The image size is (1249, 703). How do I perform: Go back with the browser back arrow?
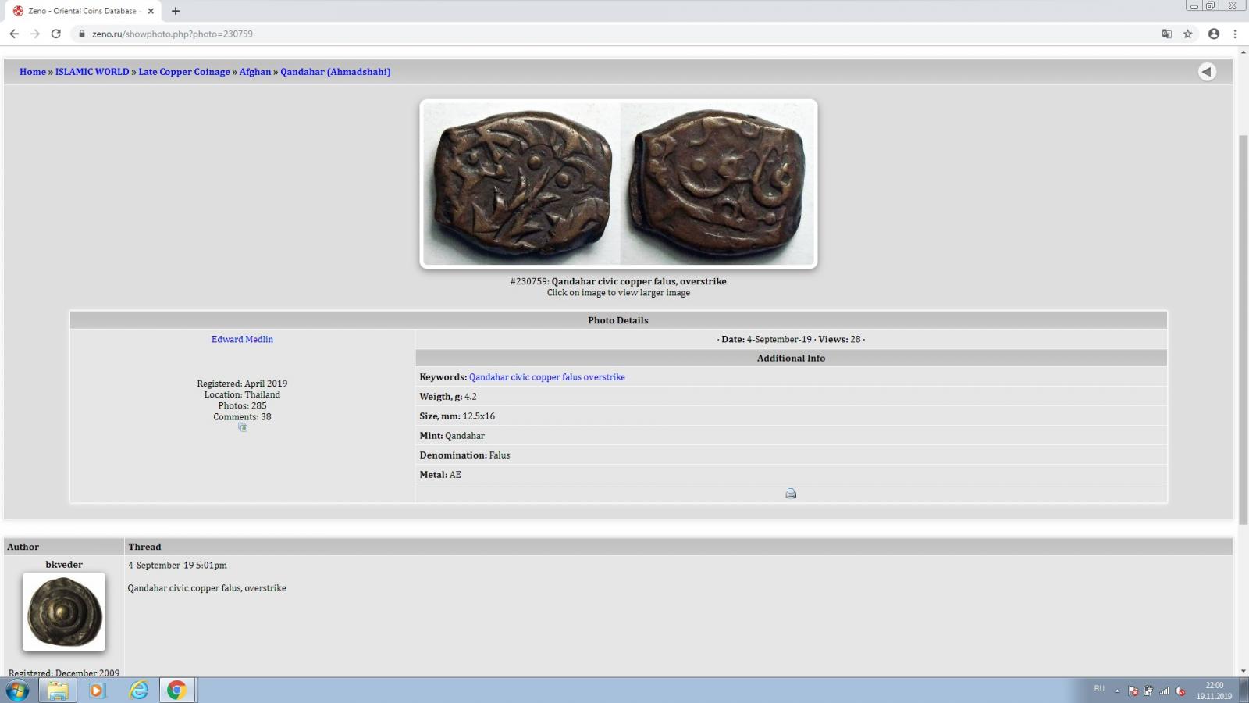[14, 34]
